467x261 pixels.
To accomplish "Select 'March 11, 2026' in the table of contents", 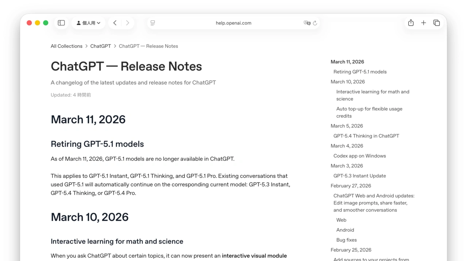I will 347,62.
